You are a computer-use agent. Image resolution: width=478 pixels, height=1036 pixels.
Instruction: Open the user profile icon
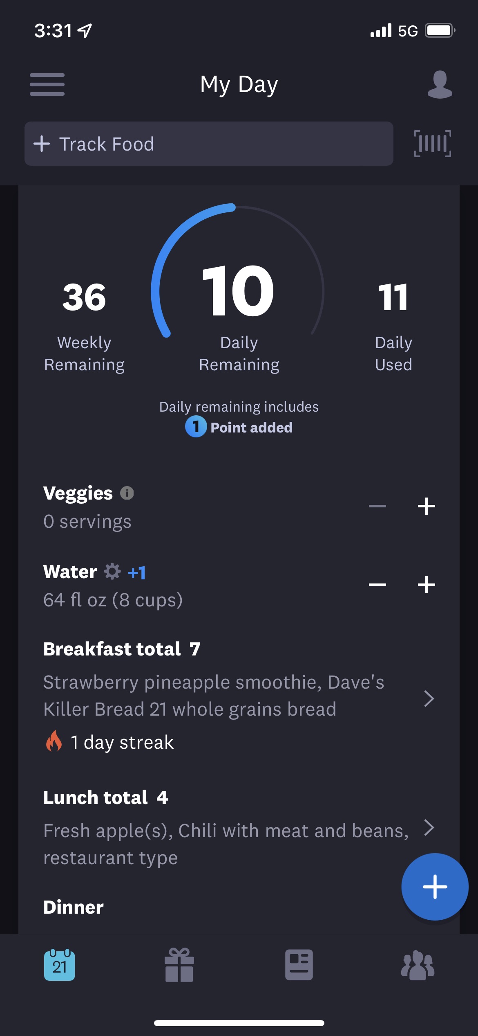pos(440,84)
